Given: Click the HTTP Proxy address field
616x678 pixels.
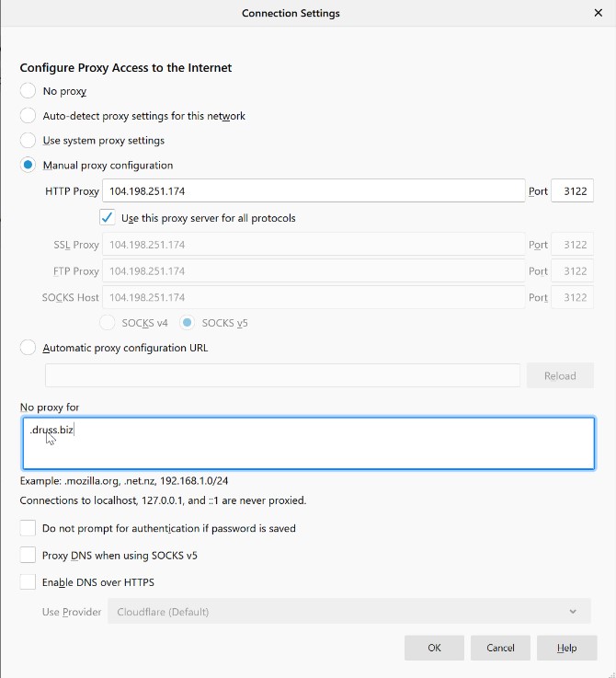Looking at the screenshot, I should point(313,191).
